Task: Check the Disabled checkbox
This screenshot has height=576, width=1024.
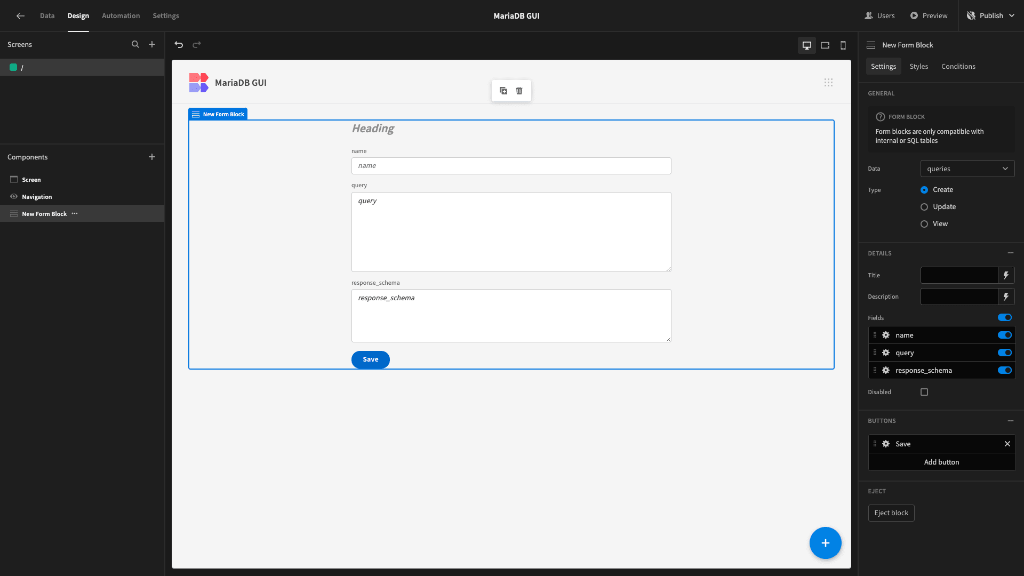Action: (x=924, y=393)
